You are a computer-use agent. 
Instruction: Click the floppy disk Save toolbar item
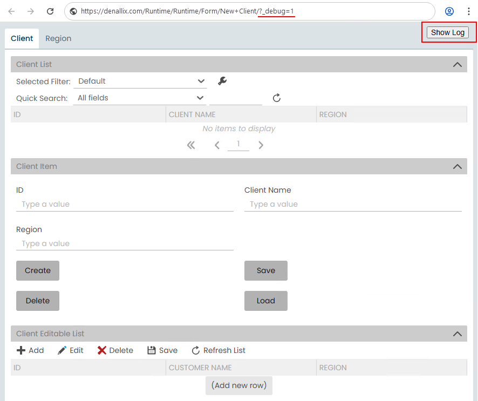click(x=162, y=350)
